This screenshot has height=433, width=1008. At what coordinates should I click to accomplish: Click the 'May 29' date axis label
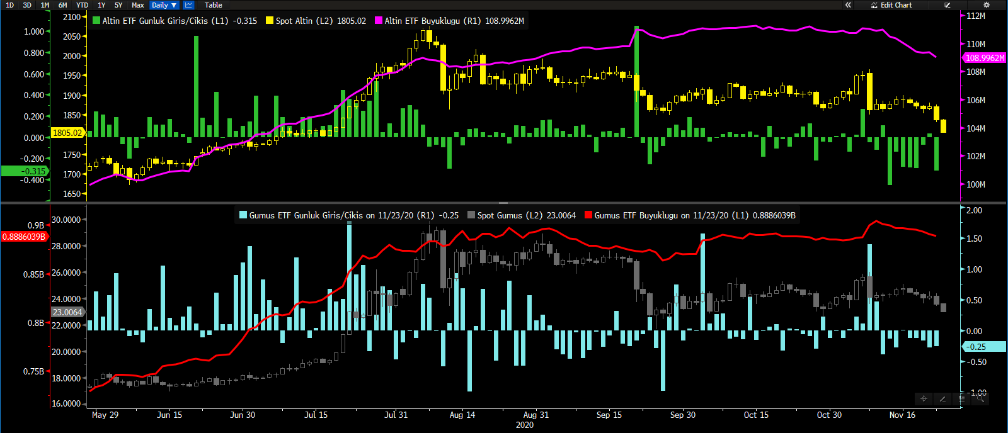click(105, 415)
